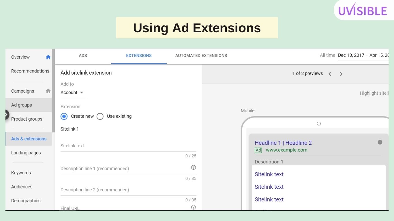Screen dimensions: 394x221
Task: Collapse the sidebar using the edge arrow
Action: coord(6,114)
